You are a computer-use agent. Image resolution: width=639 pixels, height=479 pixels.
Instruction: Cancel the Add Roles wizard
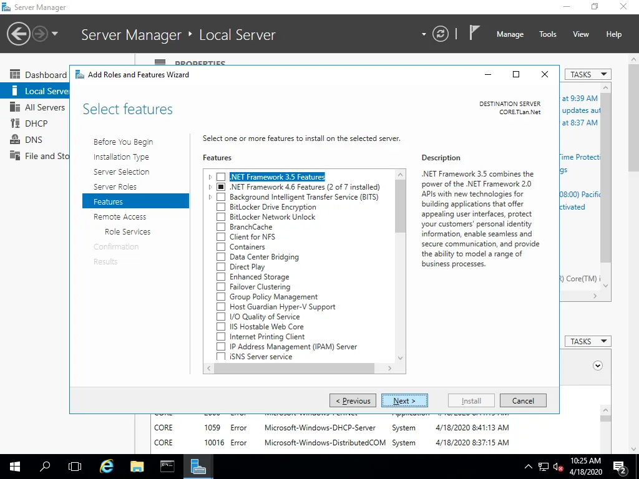coord(523,401)
